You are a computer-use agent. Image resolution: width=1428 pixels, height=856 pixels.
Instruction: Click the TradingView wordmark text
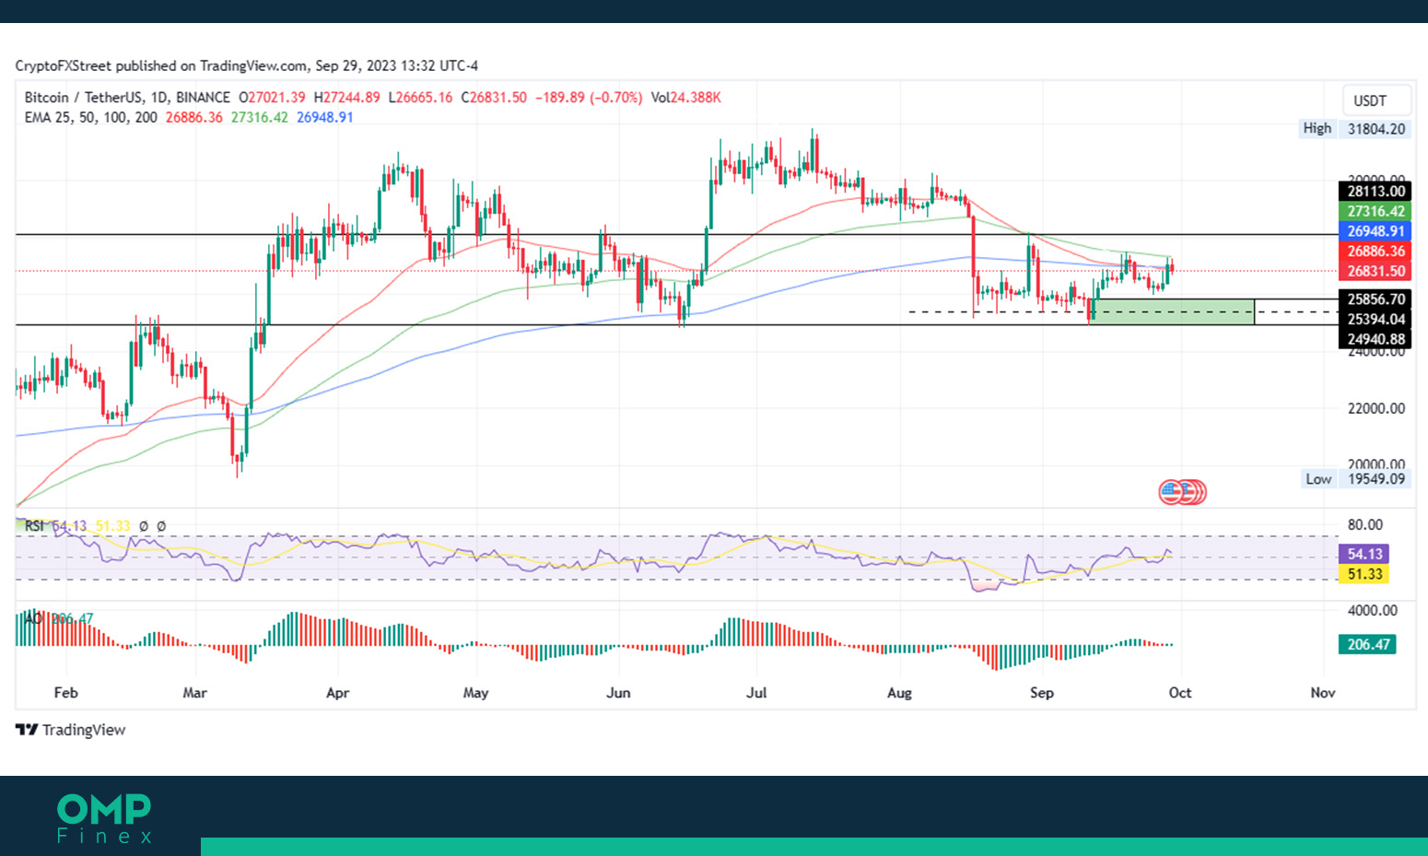pos(84,730)
